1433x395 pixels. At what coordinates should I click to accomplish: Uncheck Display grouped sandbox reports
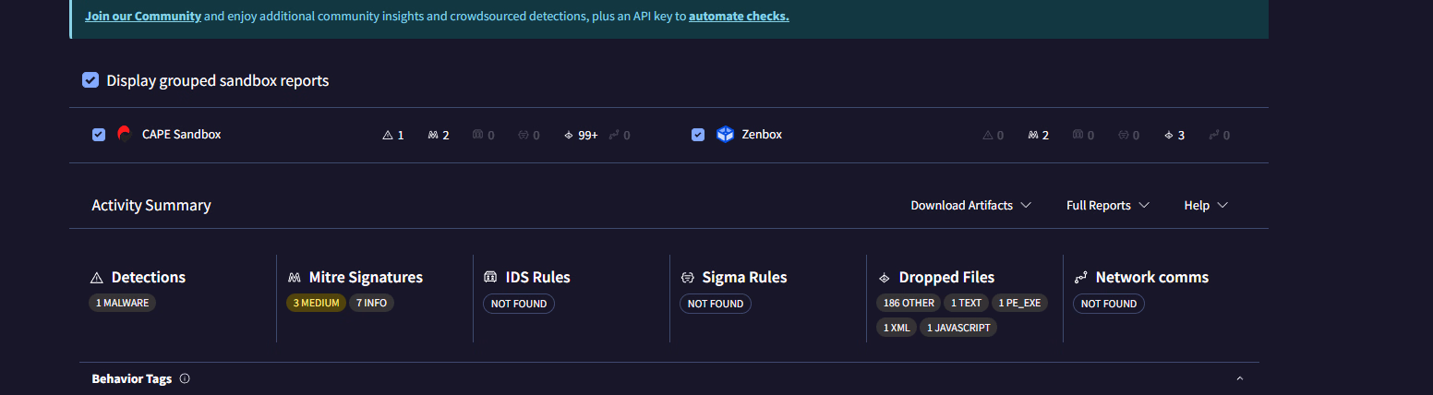click(90, 80)
